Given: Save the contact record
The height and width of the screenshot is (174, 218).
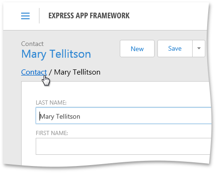Looking at the screenshot, I should (x=175, y=49).
